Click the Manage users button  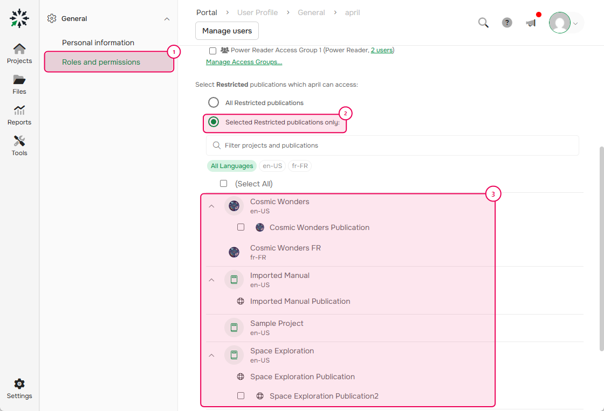click(x=227, y=31)
